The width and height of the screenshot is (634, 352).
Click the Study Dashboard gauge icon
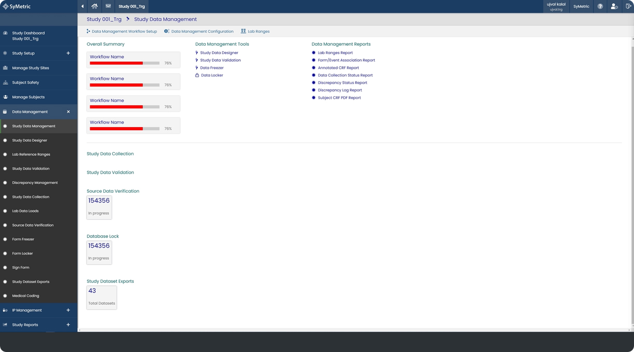[x=5, y=33]
